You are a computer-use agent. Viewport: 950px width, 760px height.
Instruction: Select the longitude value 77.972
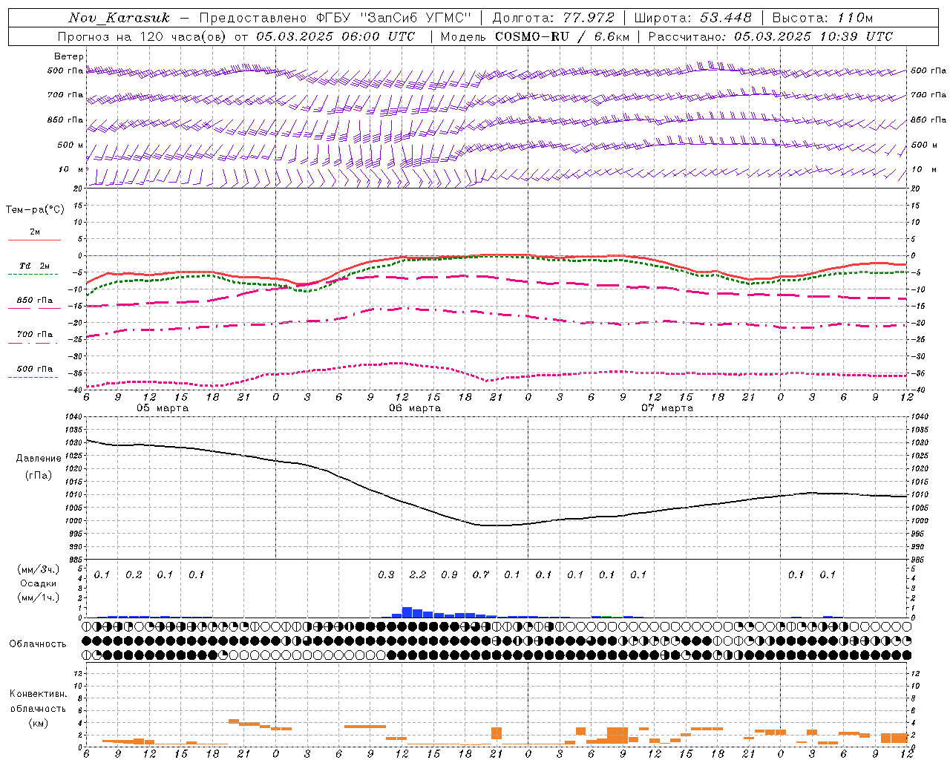point(587,18)
